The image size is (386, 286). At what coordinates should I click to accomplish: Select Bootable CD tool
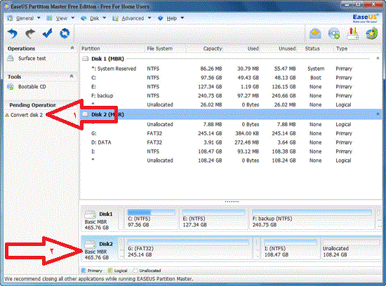tap(32, 86)
